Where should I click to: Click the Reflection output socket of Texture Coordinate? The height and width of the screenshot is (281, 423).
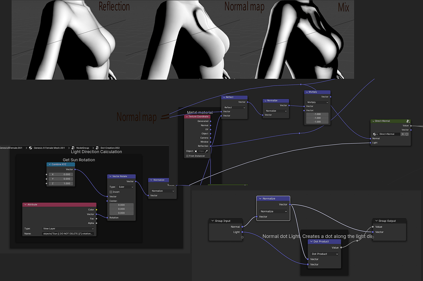[210, 146]
